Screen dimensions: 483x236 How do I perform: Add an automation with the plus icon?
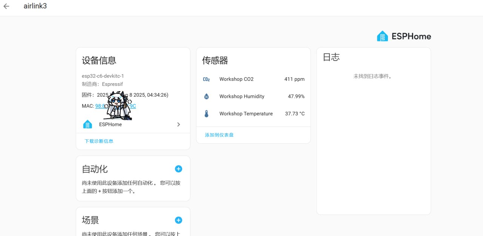coord(178,169)
